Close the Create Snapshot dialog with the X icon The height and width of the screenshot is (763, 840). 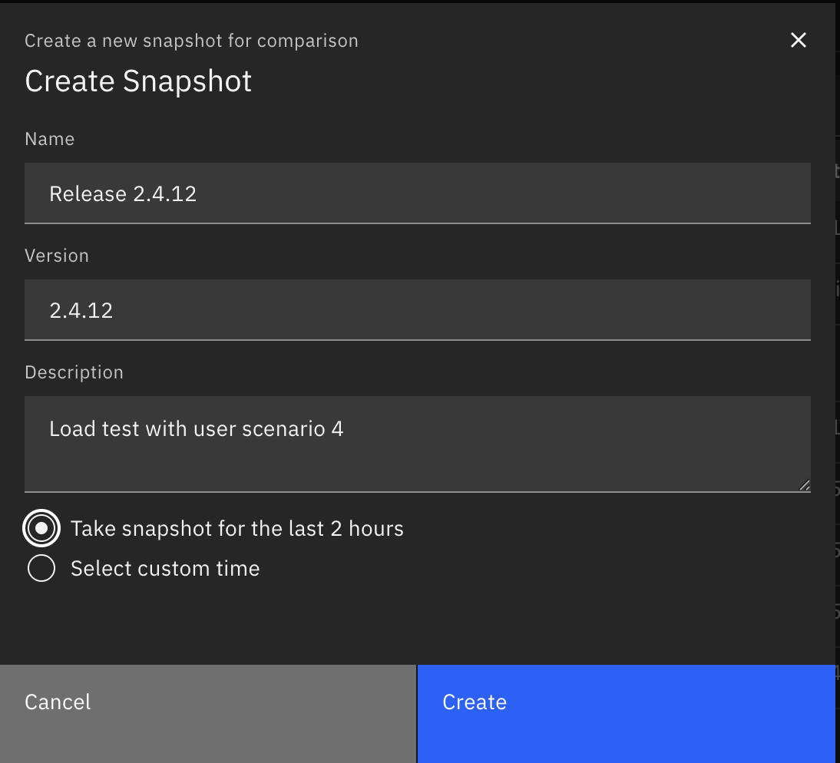pyautogui.click(x=799, y=40)
